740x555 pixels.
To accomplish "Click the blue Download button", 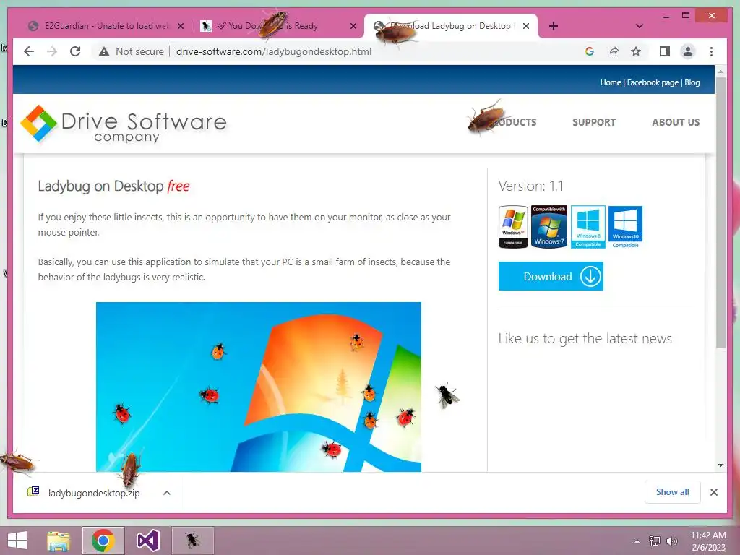I will pos(551,277).
